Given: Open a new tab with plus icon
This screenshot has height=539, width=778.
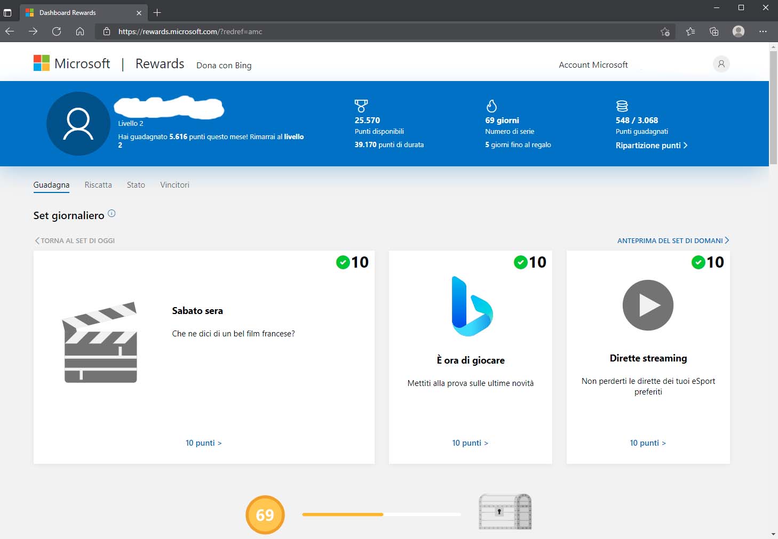Looking at the screenshot, I should coord(157,12).
